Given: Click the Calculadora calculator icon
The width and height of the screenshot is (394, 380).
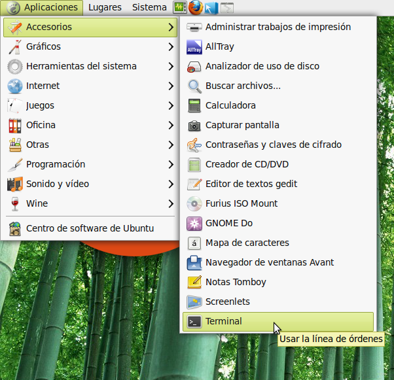Looking at the screenshot, I should 194,105.
